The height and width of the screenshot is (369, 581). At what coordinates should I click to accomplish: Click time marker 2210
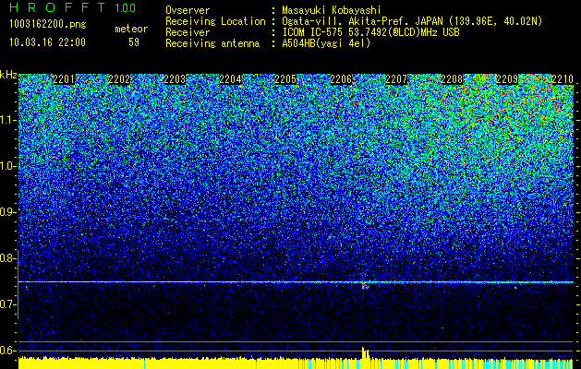click(563, 79)
